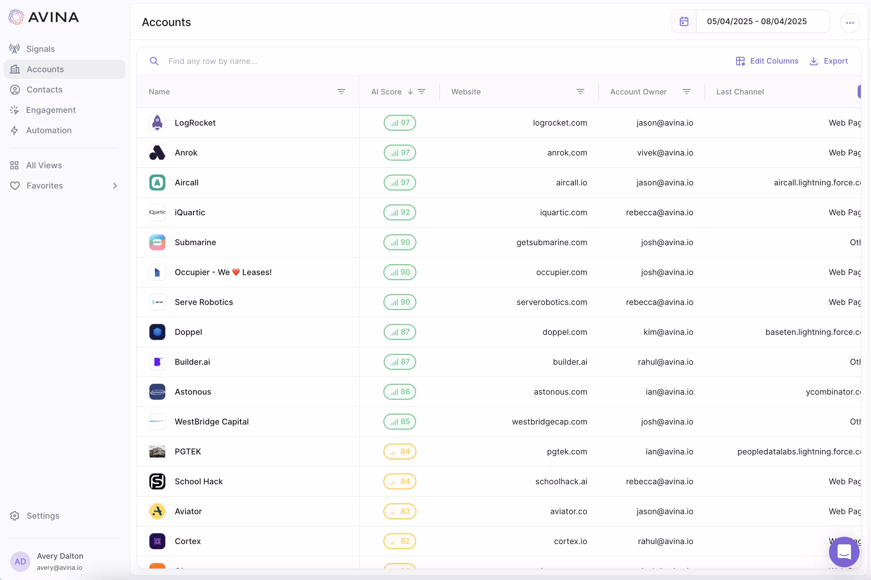Click the Builder.ai logo icon
This screenshot has width=871, height=580.
pyautogui.click(x=157, y=362)
